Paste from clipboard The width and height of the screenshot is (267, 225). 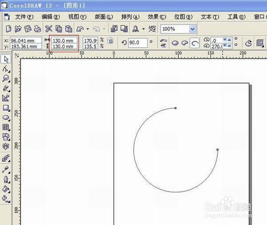(69, 29)
